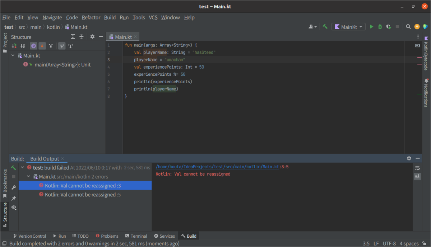This screenshot has height=247, width=431.
Task: Open the TODO tool window
Action: tap(80, 236)
